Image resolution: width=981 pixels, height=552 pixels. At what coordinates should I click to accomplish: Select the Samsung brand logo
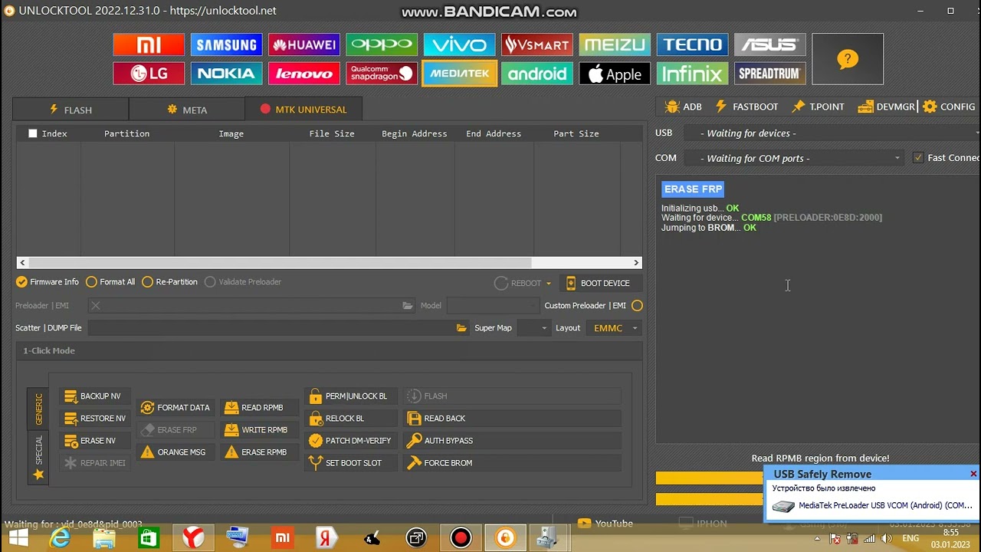point(226,44)
